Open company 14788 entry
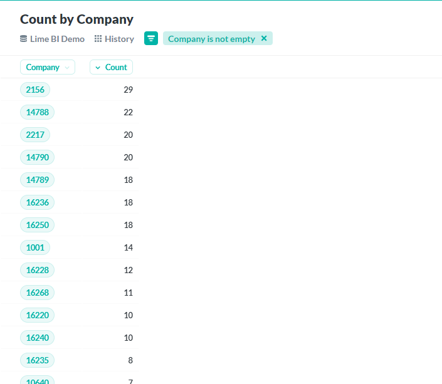Image resolution: width=442 pixels, height=384 pixels. pos(37,112)
